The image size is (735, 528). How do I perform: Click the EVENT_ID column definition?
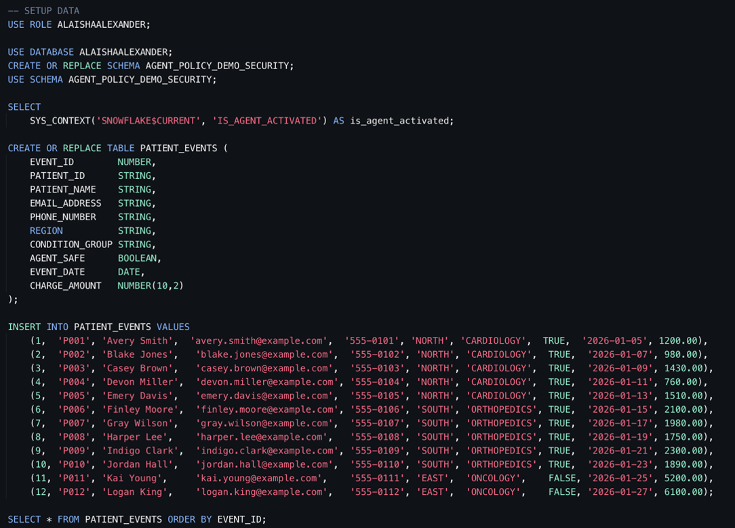point(92,162)
